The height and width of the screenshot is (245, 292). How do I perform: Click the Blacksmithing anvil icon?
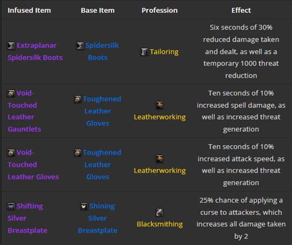[160, 212]
